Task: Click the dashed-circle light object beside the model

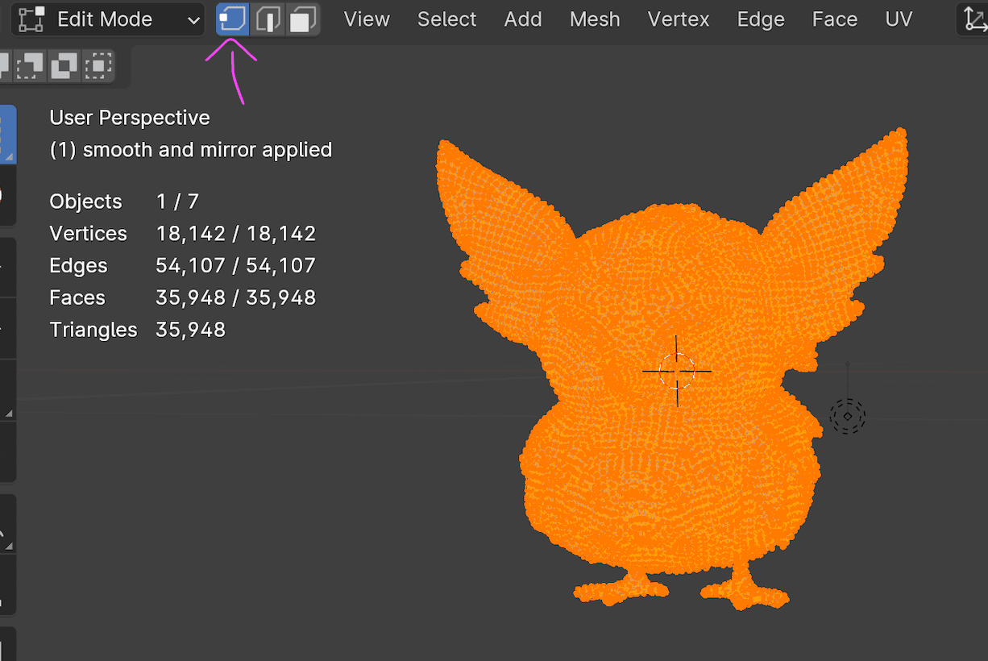Action: click(x=848, y=417)
